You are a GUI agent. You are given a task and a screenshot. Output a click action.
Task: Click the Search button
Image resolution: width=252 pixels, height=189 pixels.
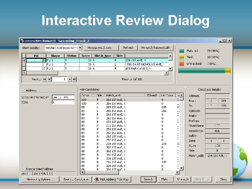click(x=148, y=179)
